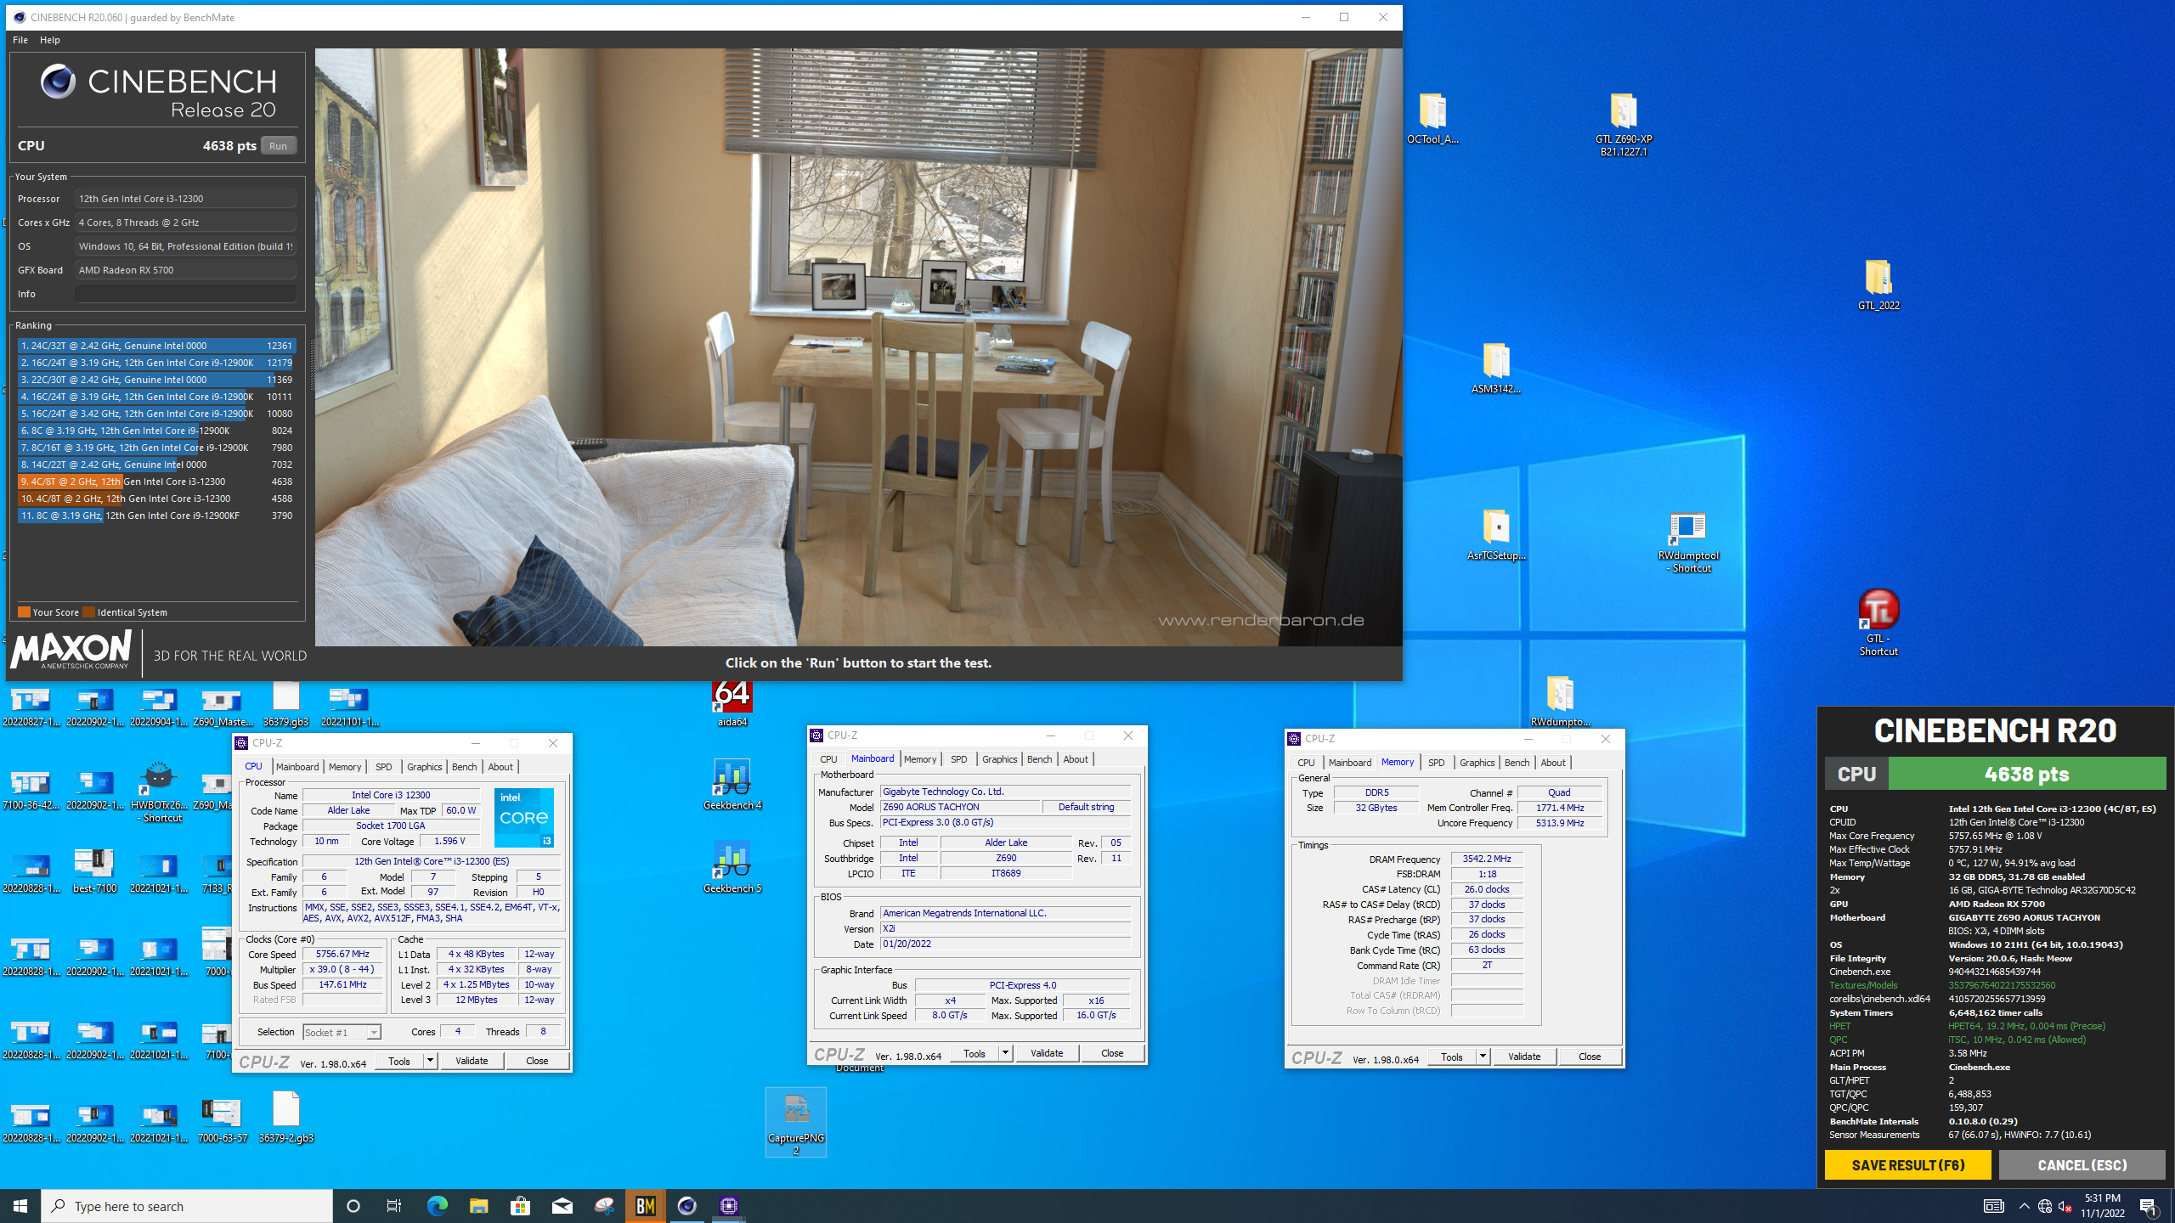This screenshot has height=1223, width=2175.
Task: Open the AsrTCSetup desktop icon
Action: point(1496,534)
